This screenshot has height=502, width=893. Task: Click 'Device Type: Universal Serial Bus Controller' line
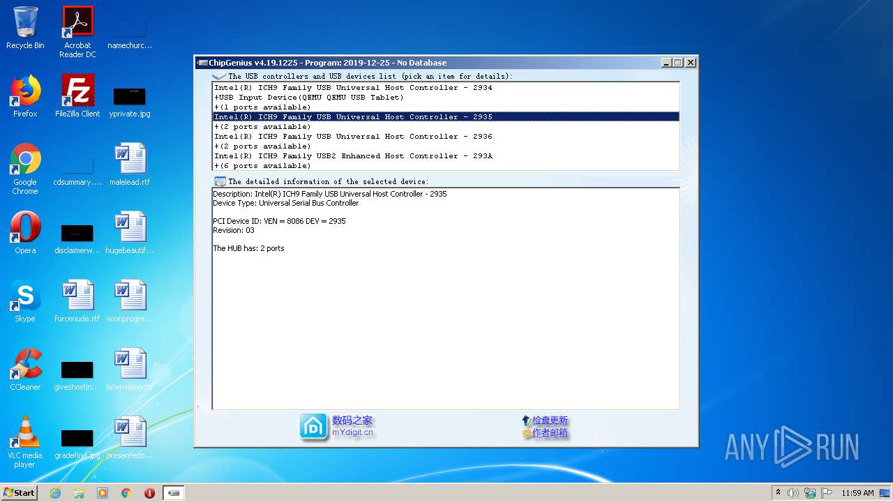tap(285, 203)
